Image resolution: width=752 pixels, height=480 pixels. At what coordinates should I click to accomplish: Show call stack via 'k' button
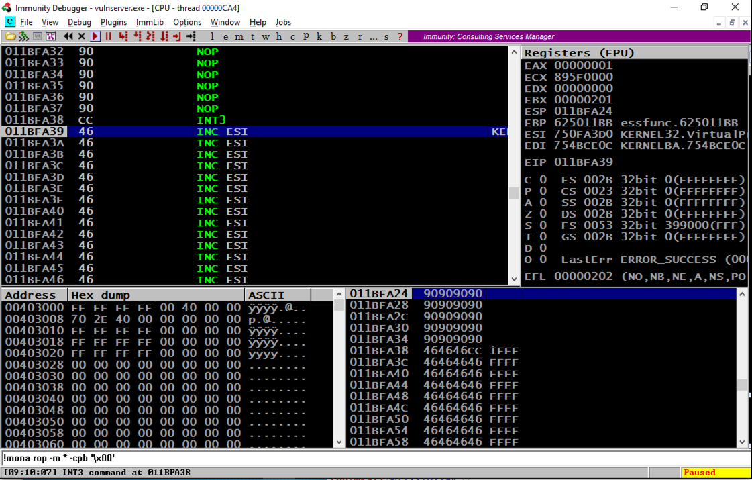pyautogui.click(x=319, y=36)
